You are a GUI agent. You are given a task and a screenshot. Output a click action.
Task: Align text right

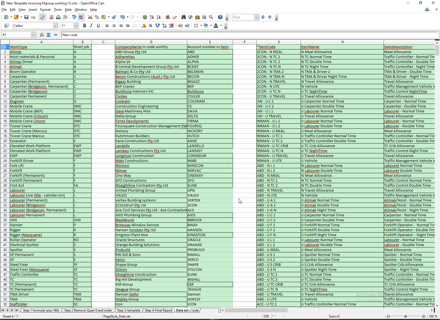121,26
